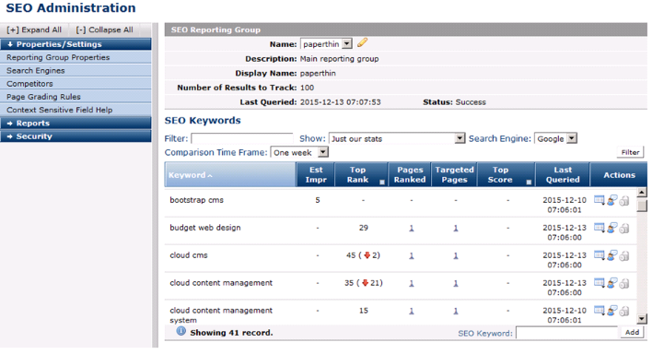Open table menu icon for cloud content management
The height and width of the screenshot is (354, 664).
click(599, 282)
